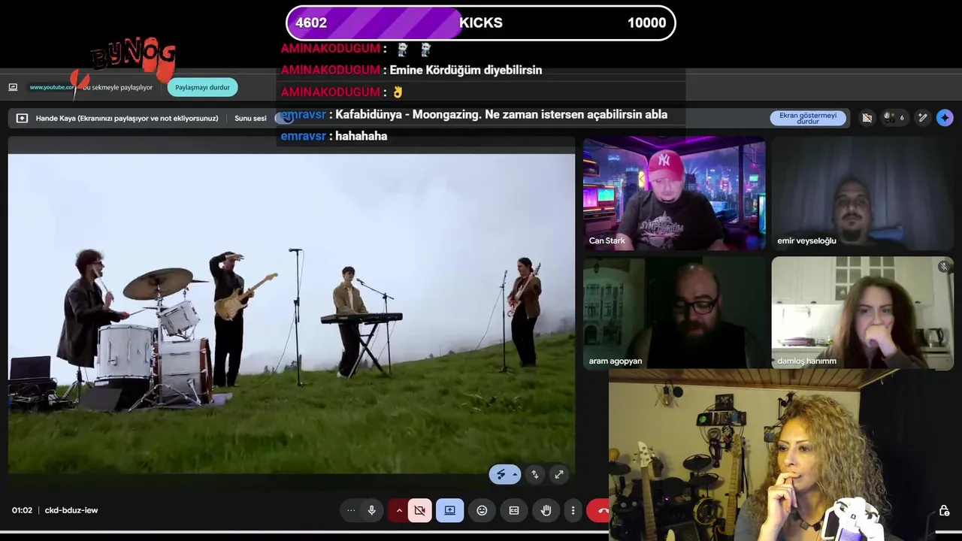Screen dimensions: 962x541
Task: Click the magic-wand effects icon
Action: point(923,118)
